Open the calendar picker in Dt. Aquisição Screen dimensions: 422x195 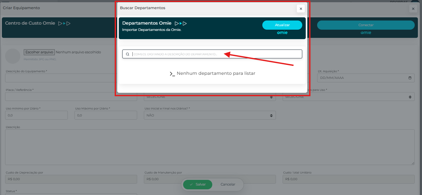(410, 78)
